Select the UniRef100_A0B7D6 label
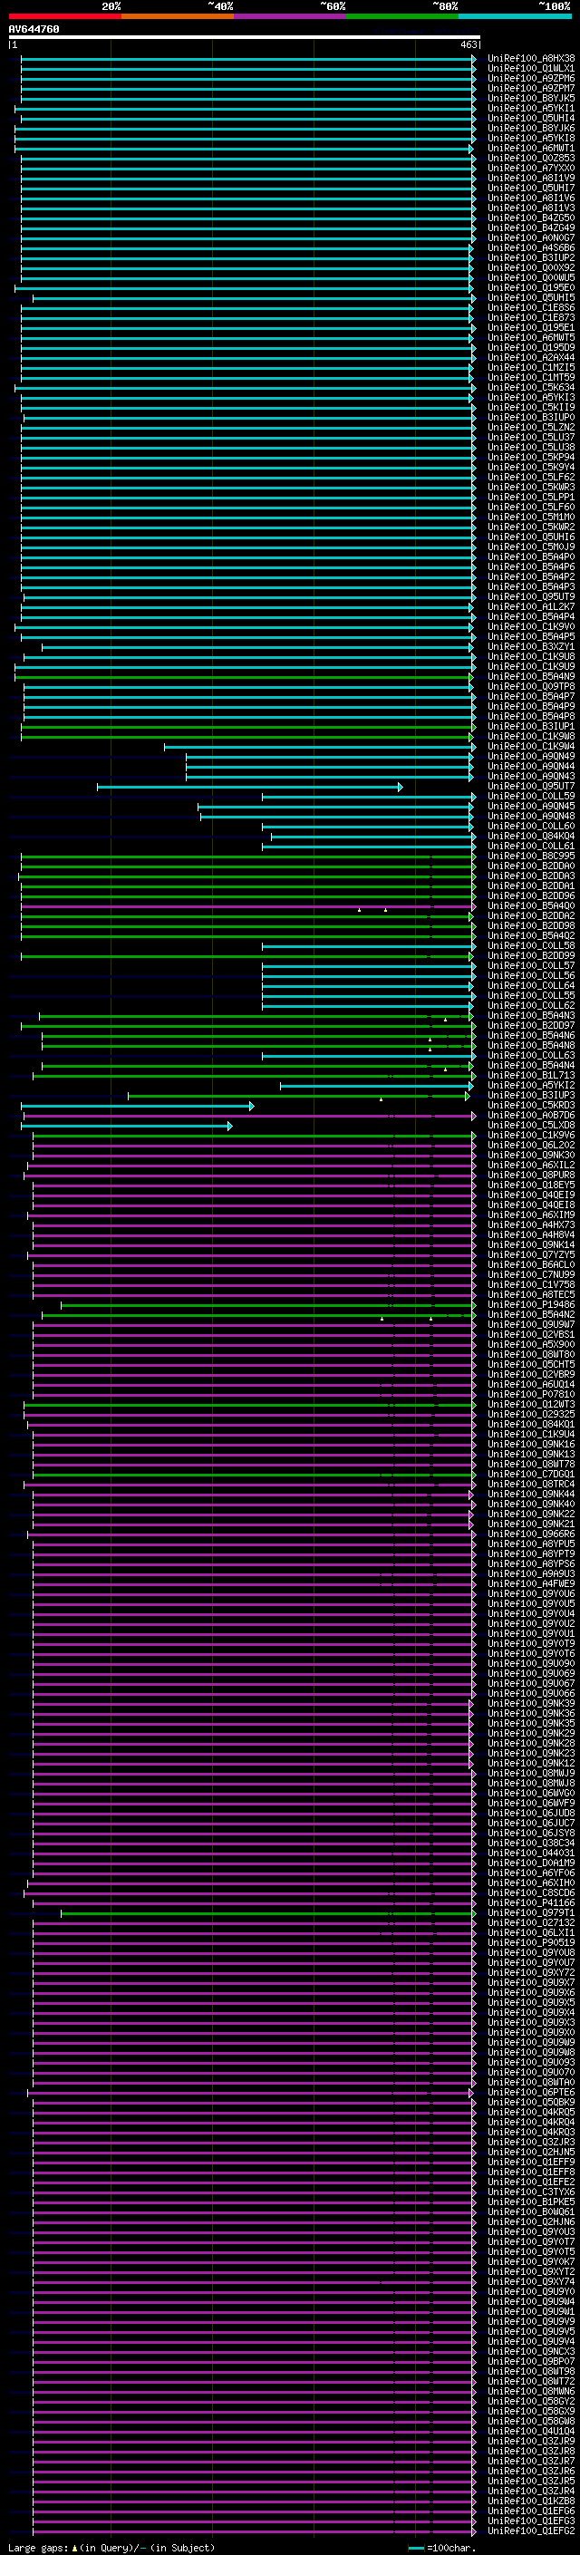The width and height of the screenshot is (580, 2555). (531, 1116)
